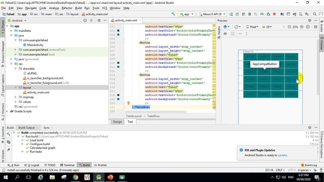Collapse the java folder

click(11, 35)
